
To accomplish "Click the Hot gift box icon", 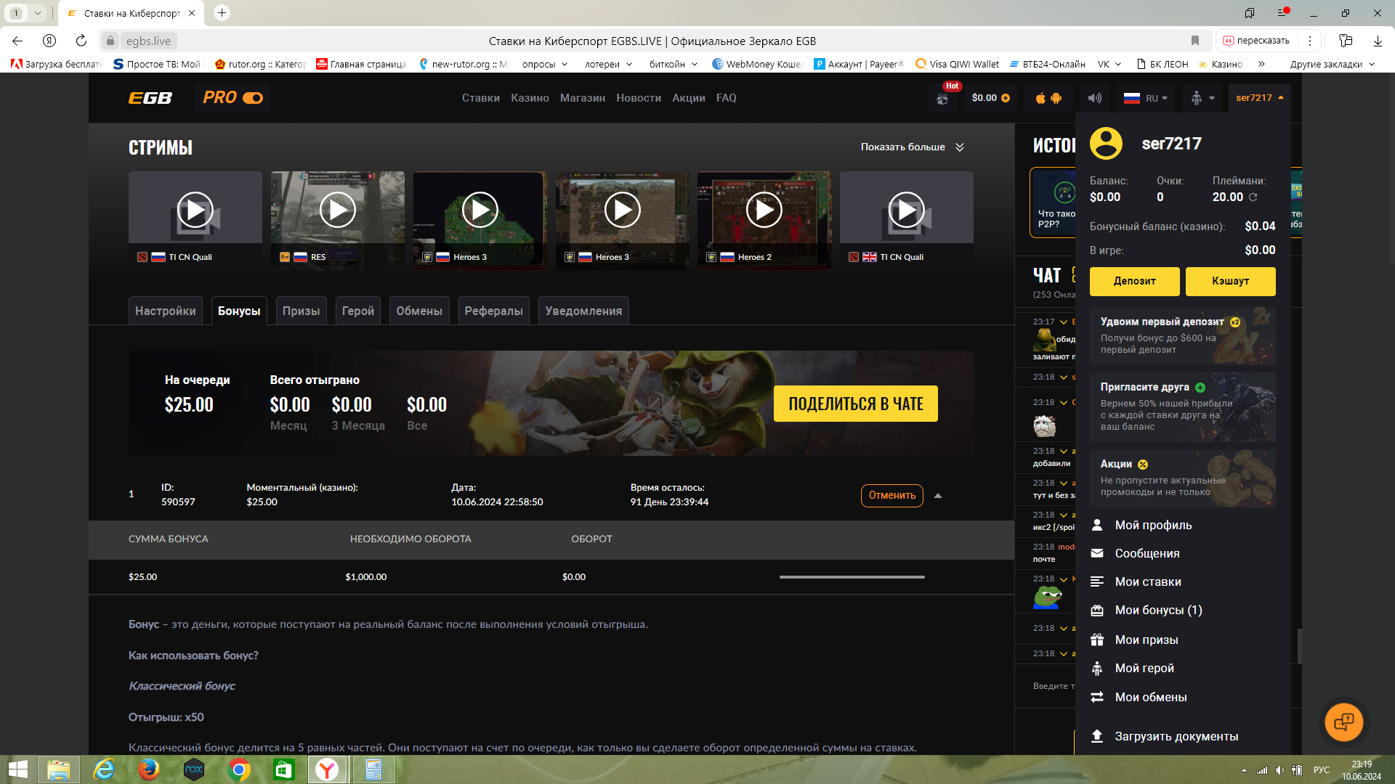I will 942,99.
